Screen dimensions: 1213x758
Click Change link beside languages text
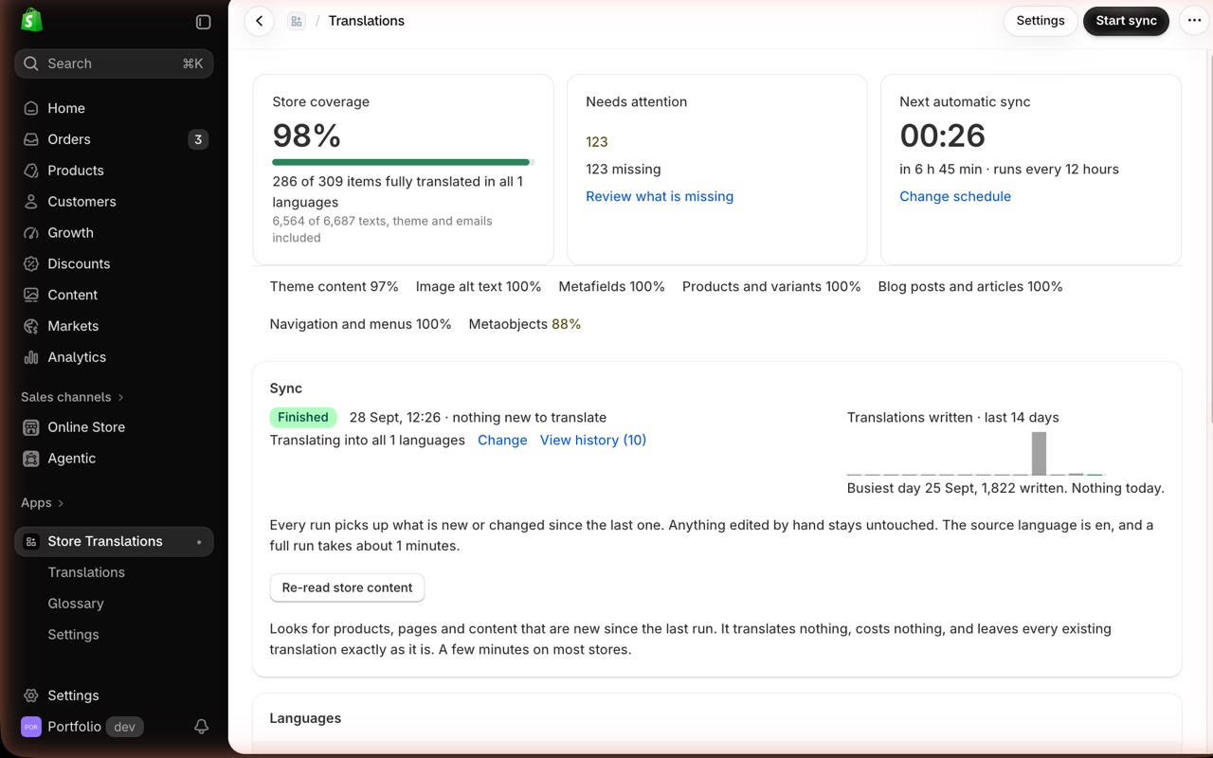pos(502,440)
